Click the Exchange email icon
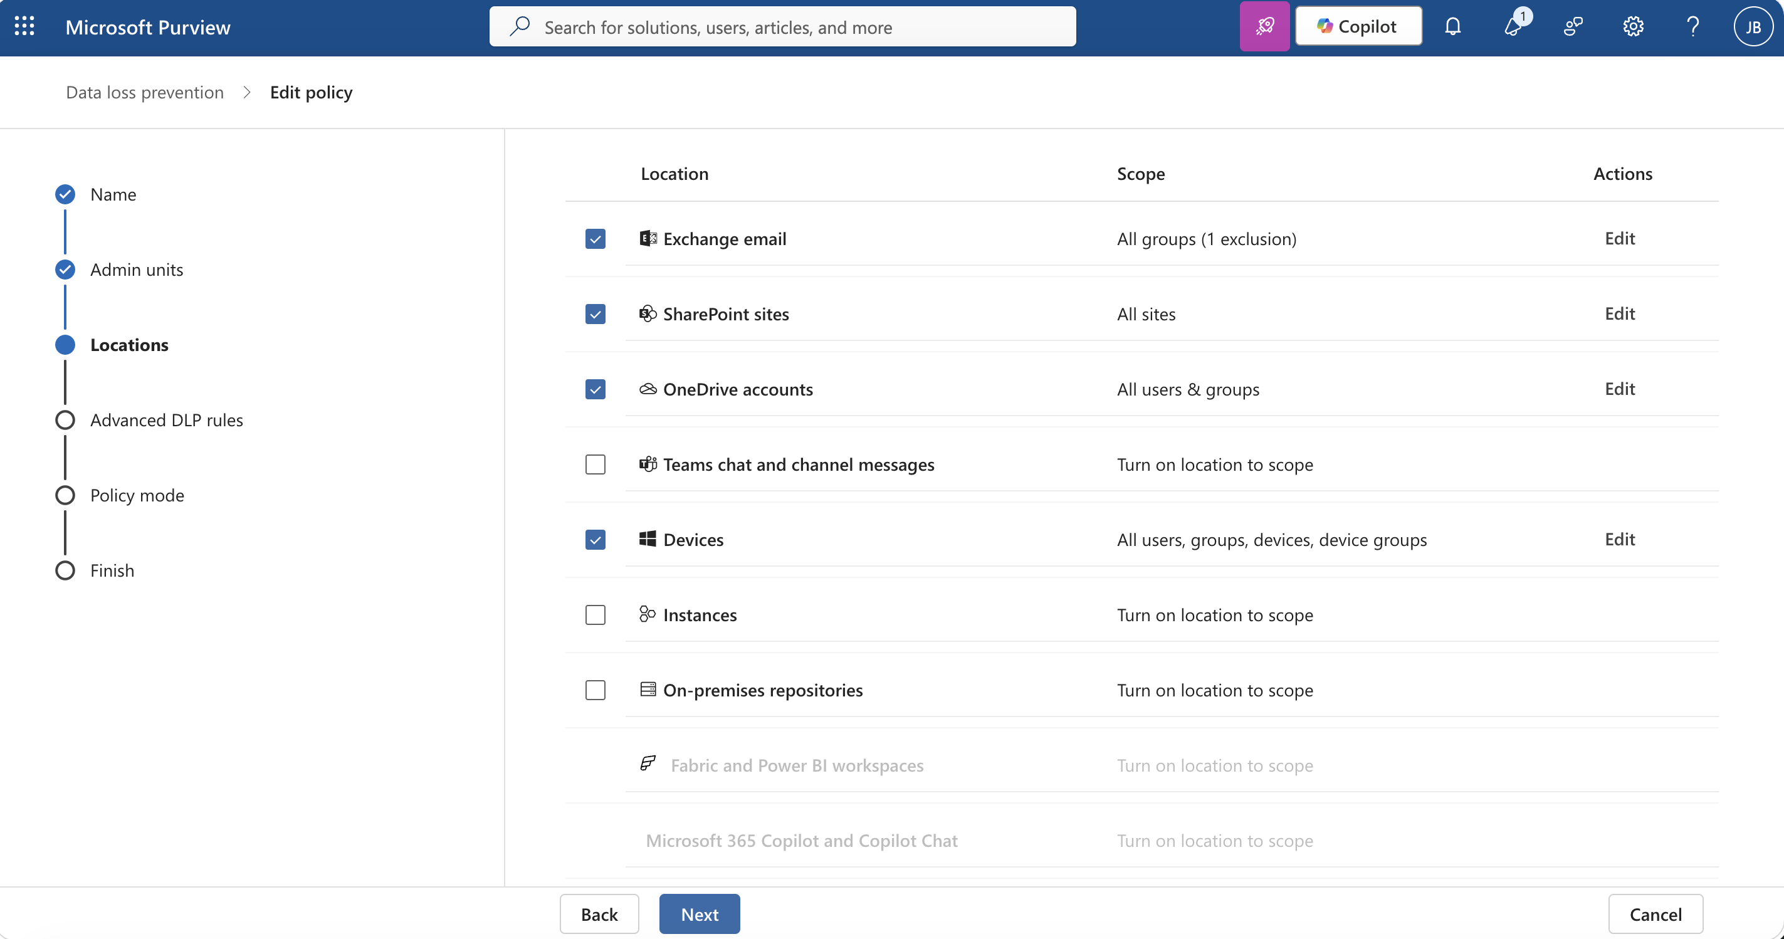The width and height of the screenshot is (1784, 939). click(648, 238)
